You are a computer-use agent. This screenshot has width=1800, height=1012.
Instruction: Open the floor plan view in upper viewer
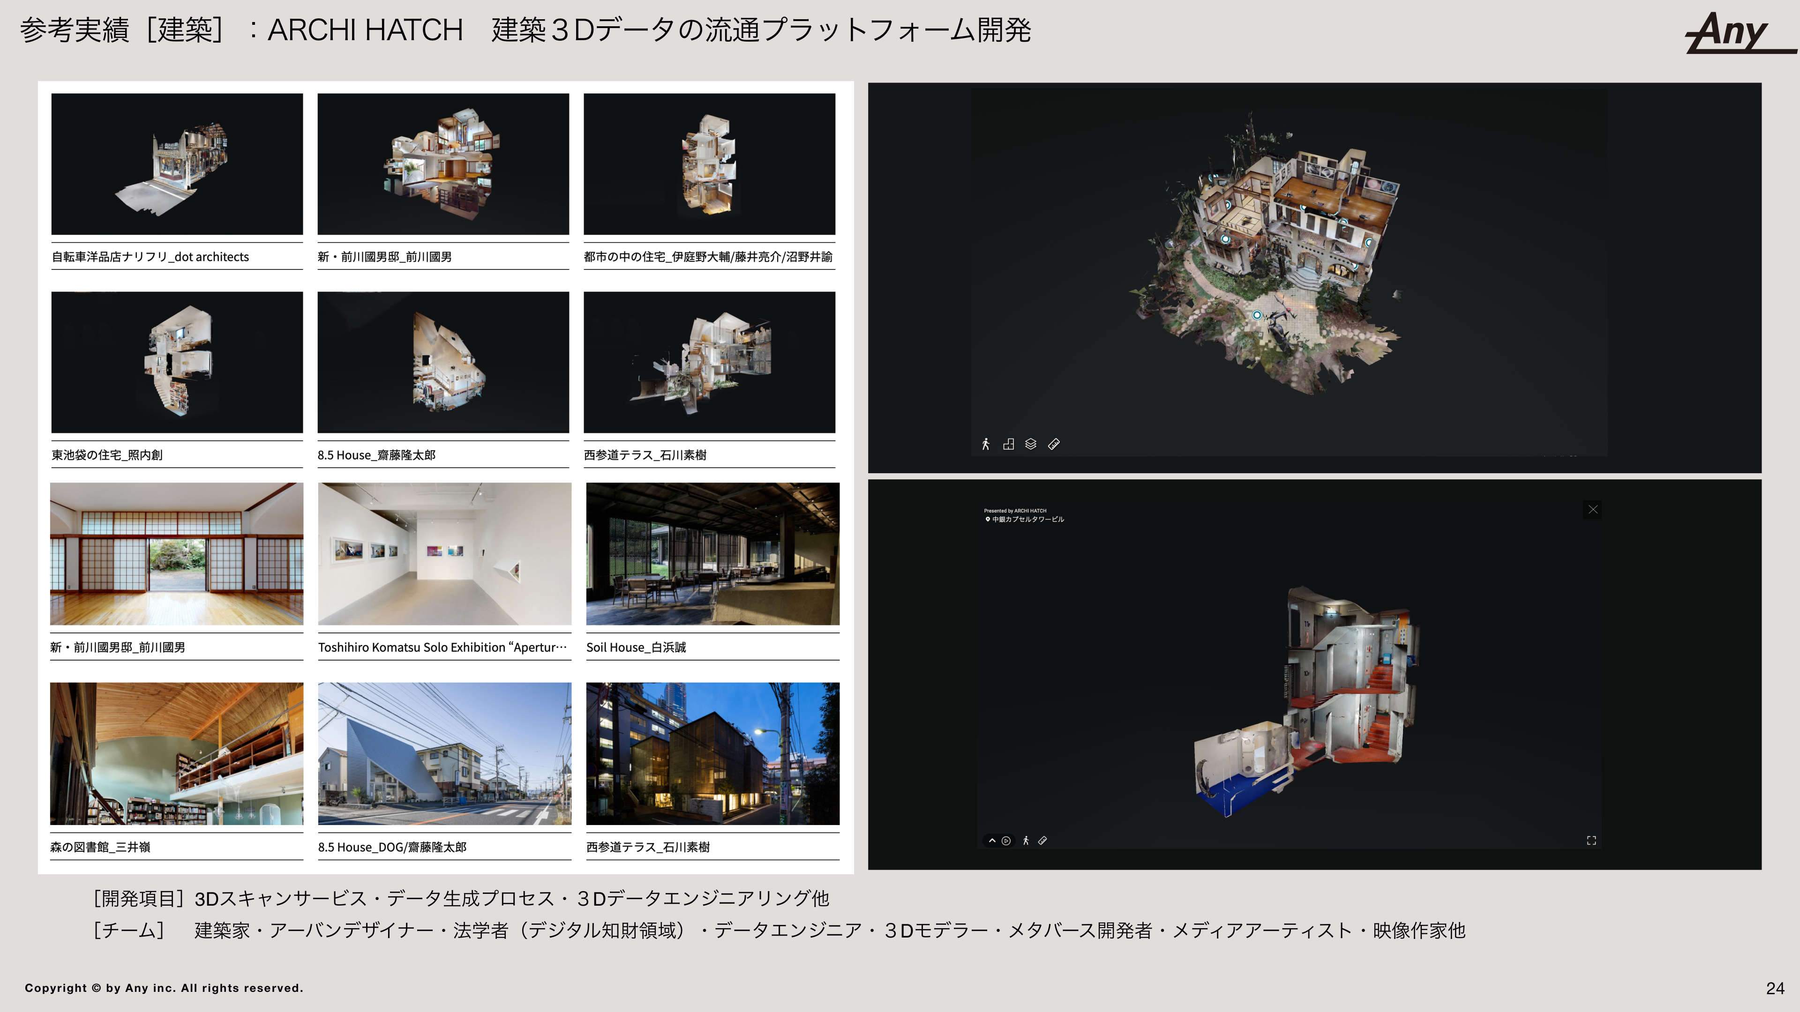pos(1008,444)
